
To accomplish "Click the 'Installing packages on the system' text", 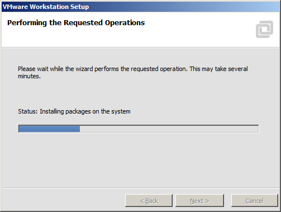I will (x=85, y=111).
